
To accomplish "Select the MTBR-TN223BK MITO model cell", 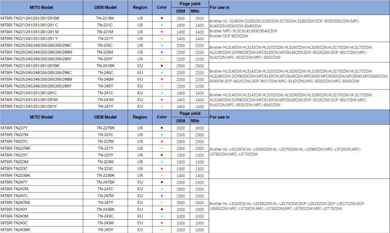I will tap(42, 175).
